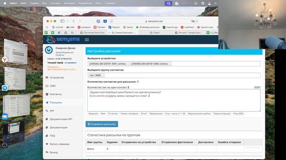Viewport: 286px width, 160px height.
Task: Click the Telegram icon in dock
Action: click(x=5, y=88)
